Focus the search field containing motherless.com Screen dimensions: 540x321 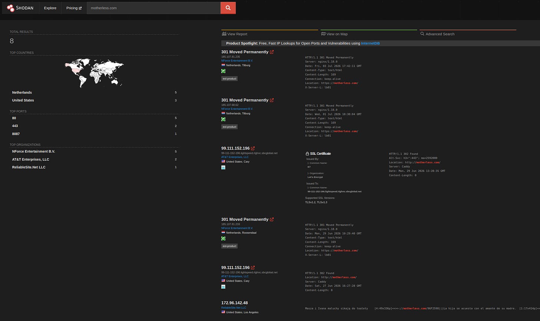point(154,8)
